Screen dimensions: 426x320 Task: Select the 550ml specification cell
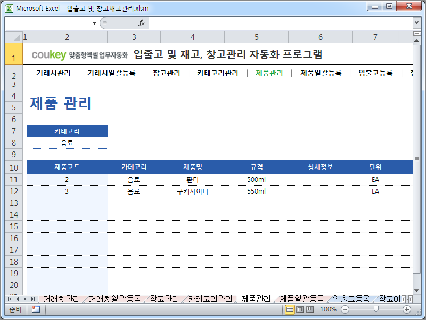257,191
